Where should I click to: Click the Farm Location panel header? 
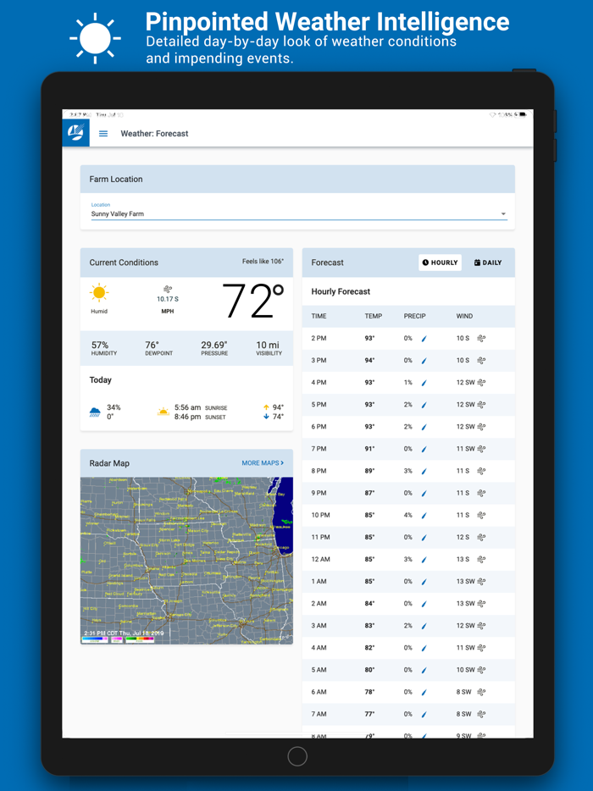(297, 179)
